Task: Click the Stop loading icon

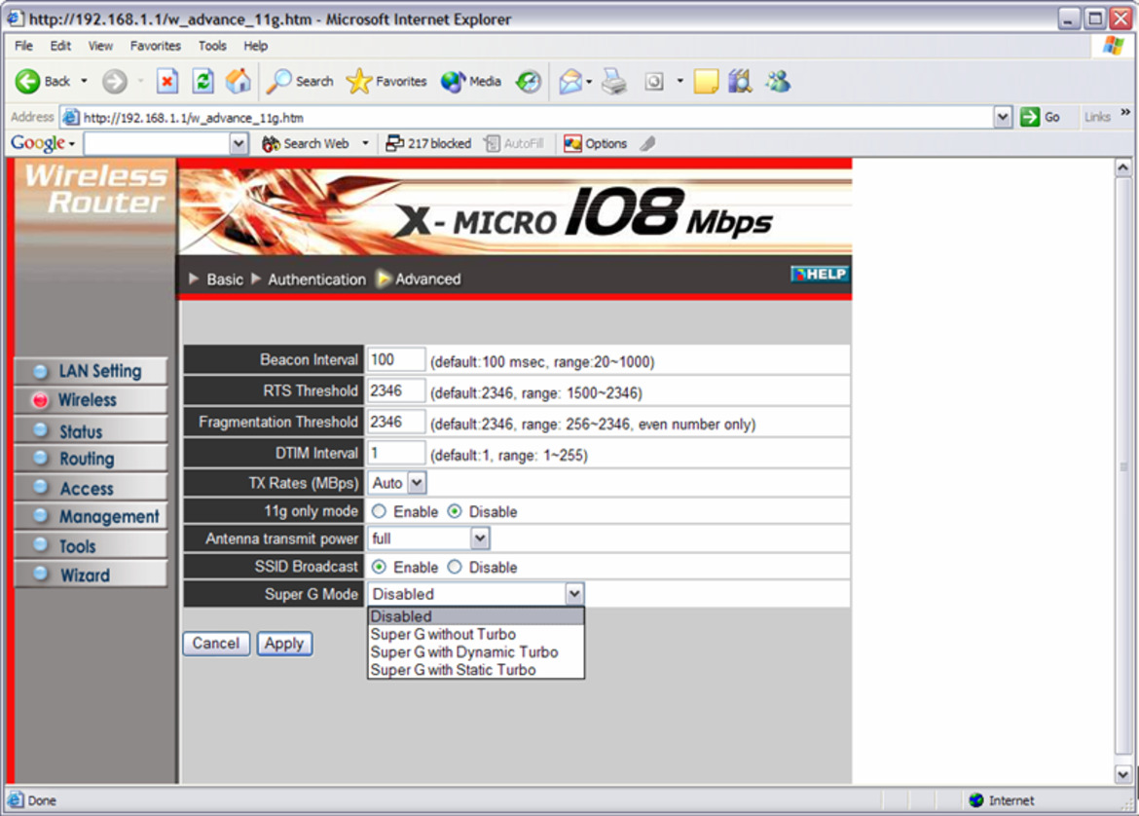Action: tap(167, 82)
